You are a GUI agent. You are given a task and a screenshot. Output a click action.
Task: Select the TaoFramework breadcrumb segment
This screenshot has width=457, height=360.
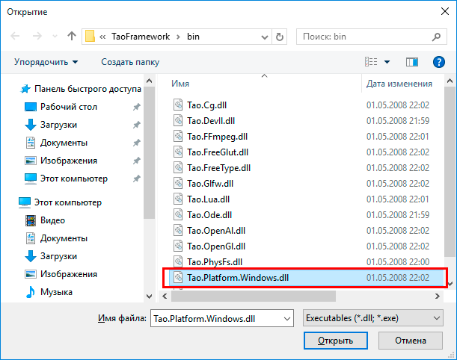[141, 37]
